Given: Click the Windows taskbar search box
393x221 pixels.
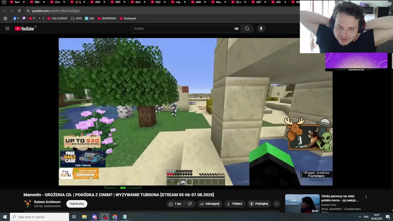Looking at the screenshot, I should click(39, 217).
